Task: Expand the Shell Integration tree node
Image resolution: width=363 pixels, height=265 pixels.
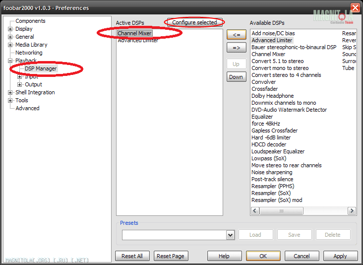Action: [10, 93]
